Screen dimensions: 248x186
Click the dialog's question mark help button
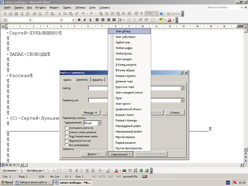pyautogui.click(x=181, y=72)
